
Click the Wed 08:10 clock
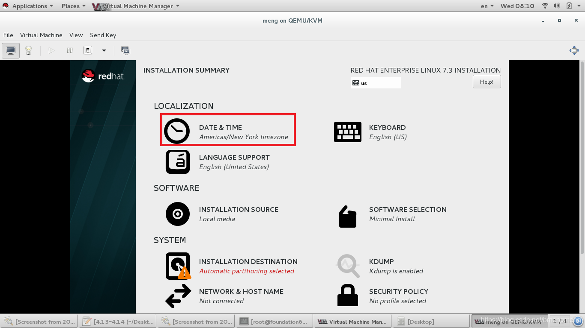coord(517,6)
